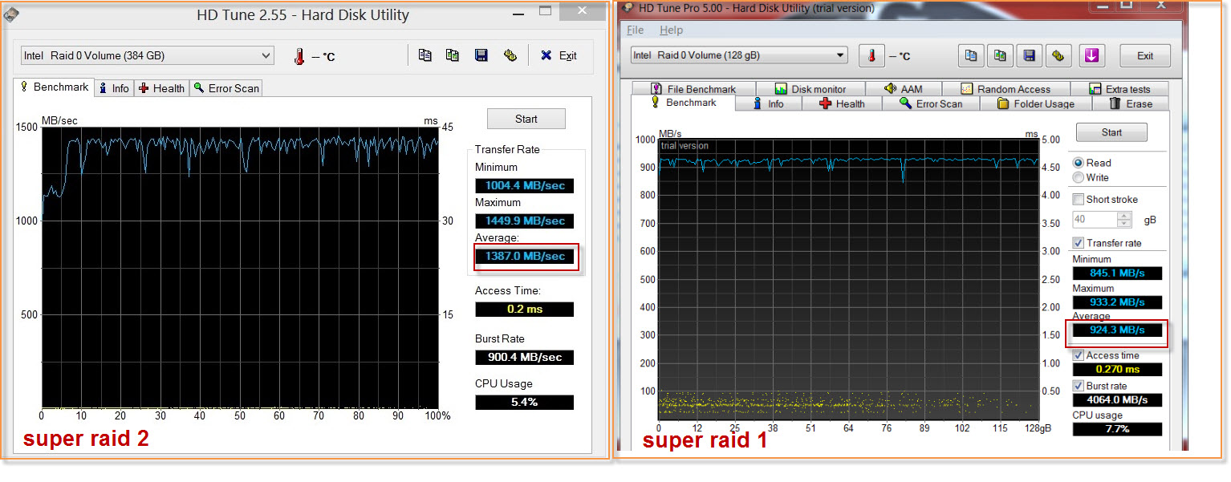Copy text info icon in HD Tune 2.55
The width and height of the screenshot is (1231, 482).
(425, 55)
